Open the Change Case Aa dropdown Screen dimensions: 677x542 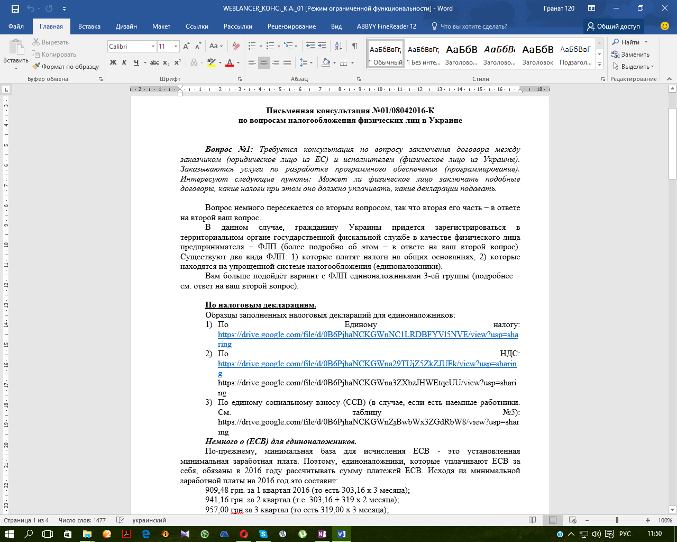[216, 47]
